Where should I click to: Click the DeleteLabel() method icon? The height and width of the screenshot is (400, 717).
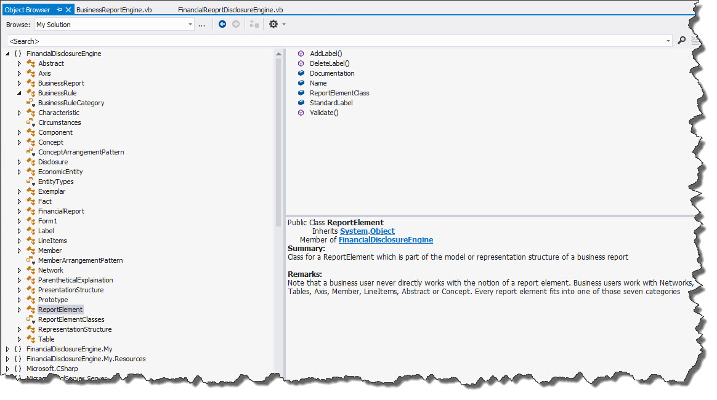click(301, 63)
